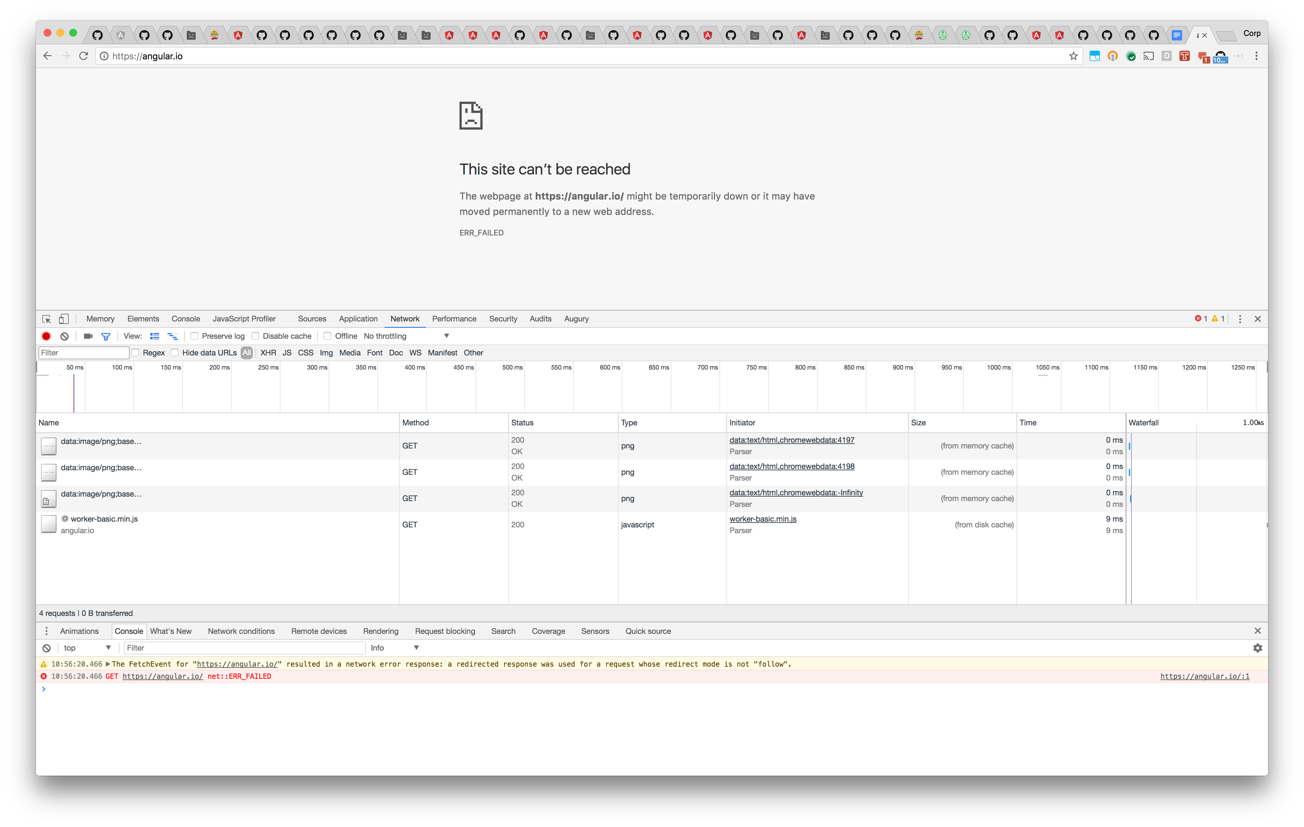Enable Preserve log
This screenshot has height=827, width=1304.
click(x=194, y=336)
